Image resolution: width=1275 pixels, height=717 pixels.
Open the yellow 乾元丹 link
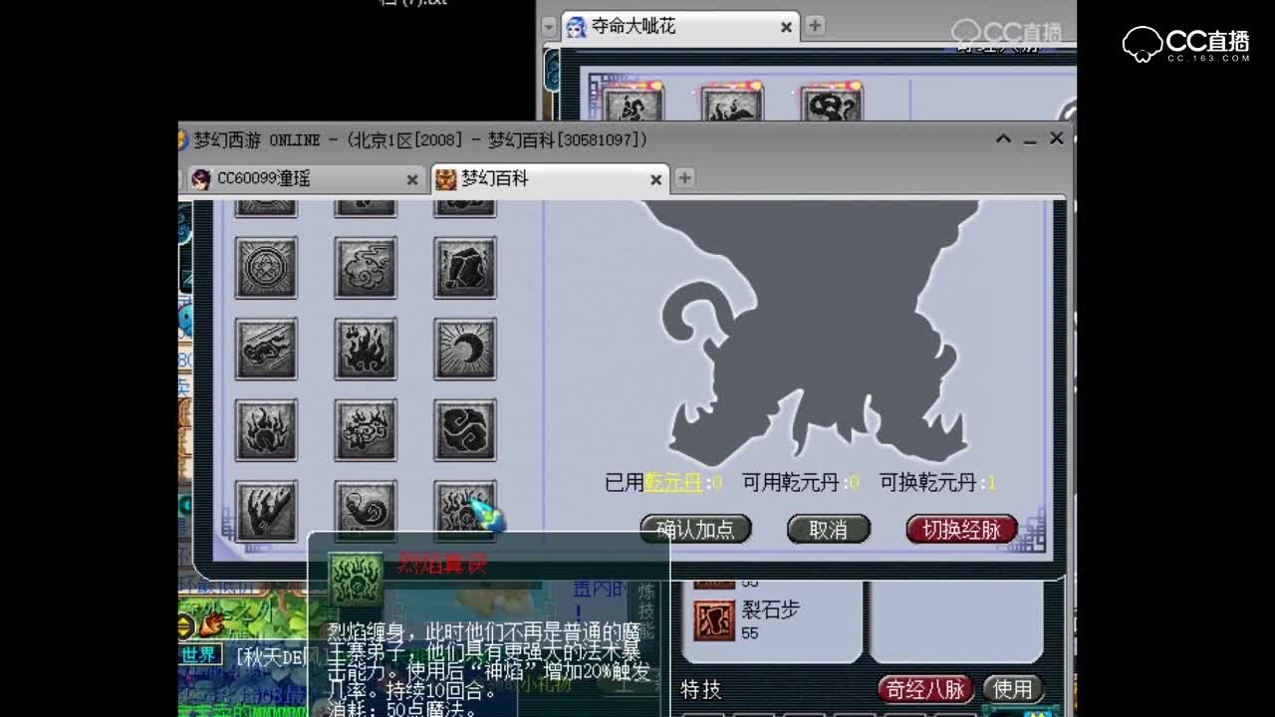pyautogui.click(x=673, y=483)
